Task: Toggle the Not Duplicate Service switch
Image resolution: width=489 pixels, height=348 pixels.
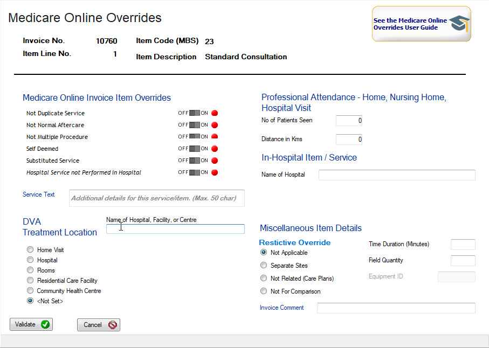Action: tap(194, 113)
